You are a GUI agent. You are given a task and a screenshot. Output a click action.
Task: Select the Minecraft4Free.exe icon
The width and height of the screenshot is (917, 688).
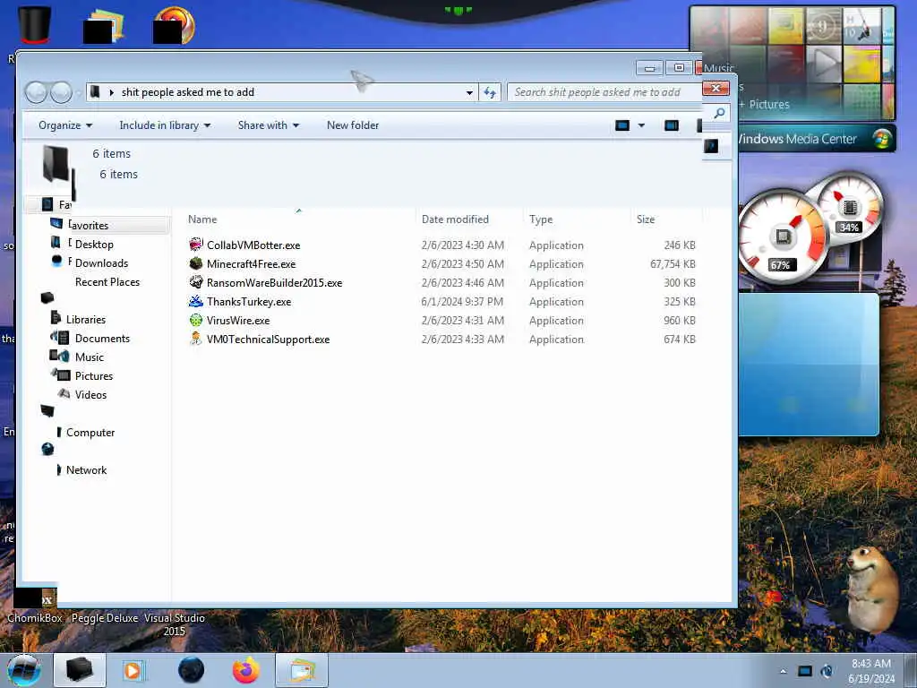pyautogui.click(x=196, y=263)
